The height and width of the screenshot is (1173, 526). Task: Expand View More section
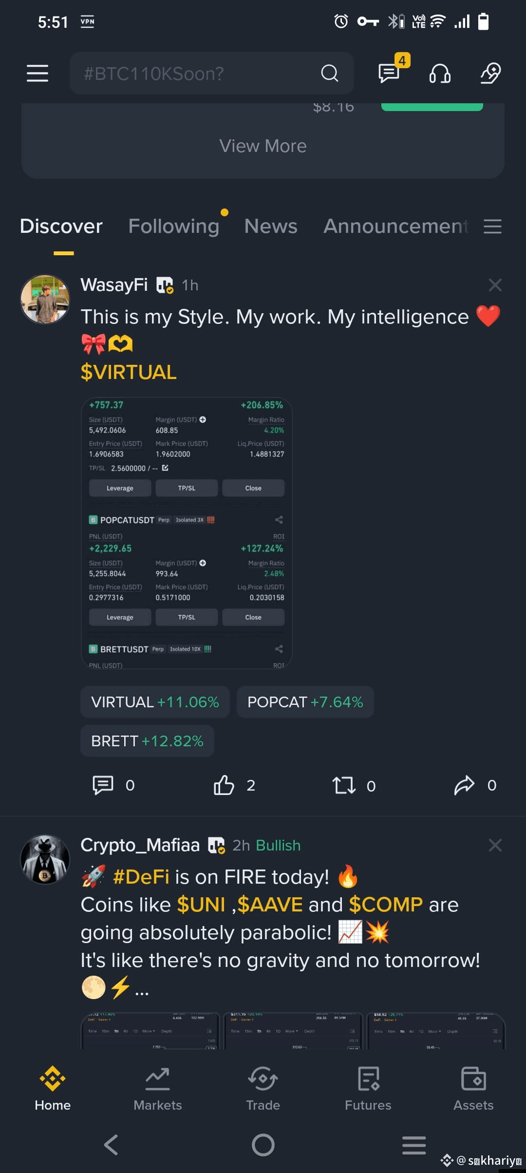[263, 146]
